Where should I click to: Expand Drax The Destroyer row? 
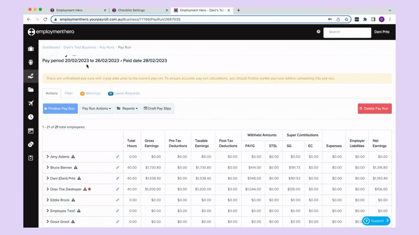(47, 189)
